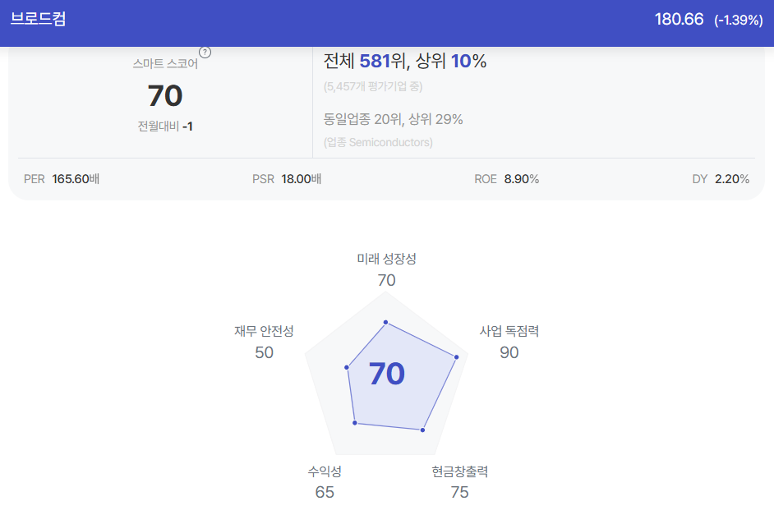Click the 현금창출력 radar chart label
This screenshot has height=524, width=774.
pos(459,471)
